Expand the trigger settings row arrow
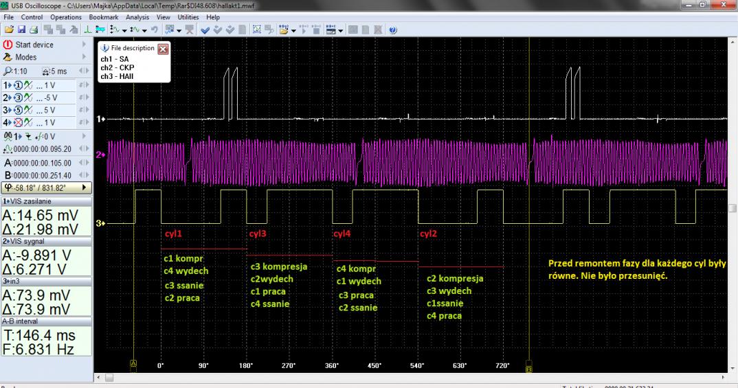Viewport: 738px width, 388px height. pyautogui.click(x=84, y=137)
